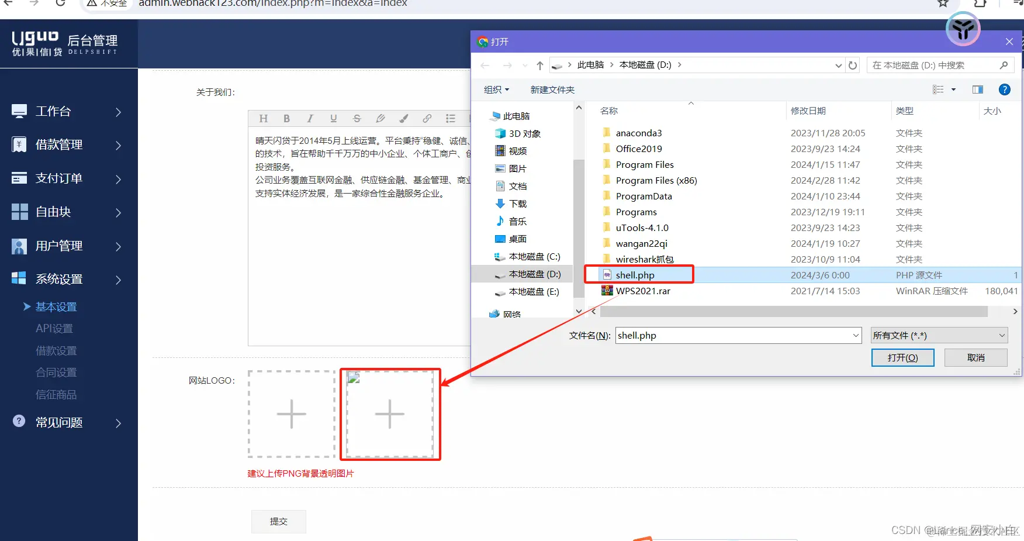
Task: Apply underline using the U toolbar icon
Action: tap(333, 118)
